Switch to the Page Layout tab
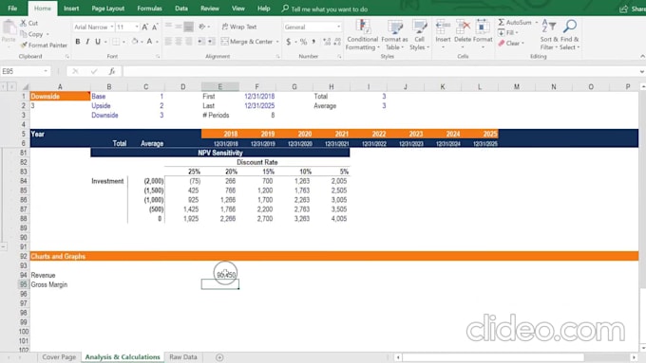646x363 pixels. click(108, 9)
